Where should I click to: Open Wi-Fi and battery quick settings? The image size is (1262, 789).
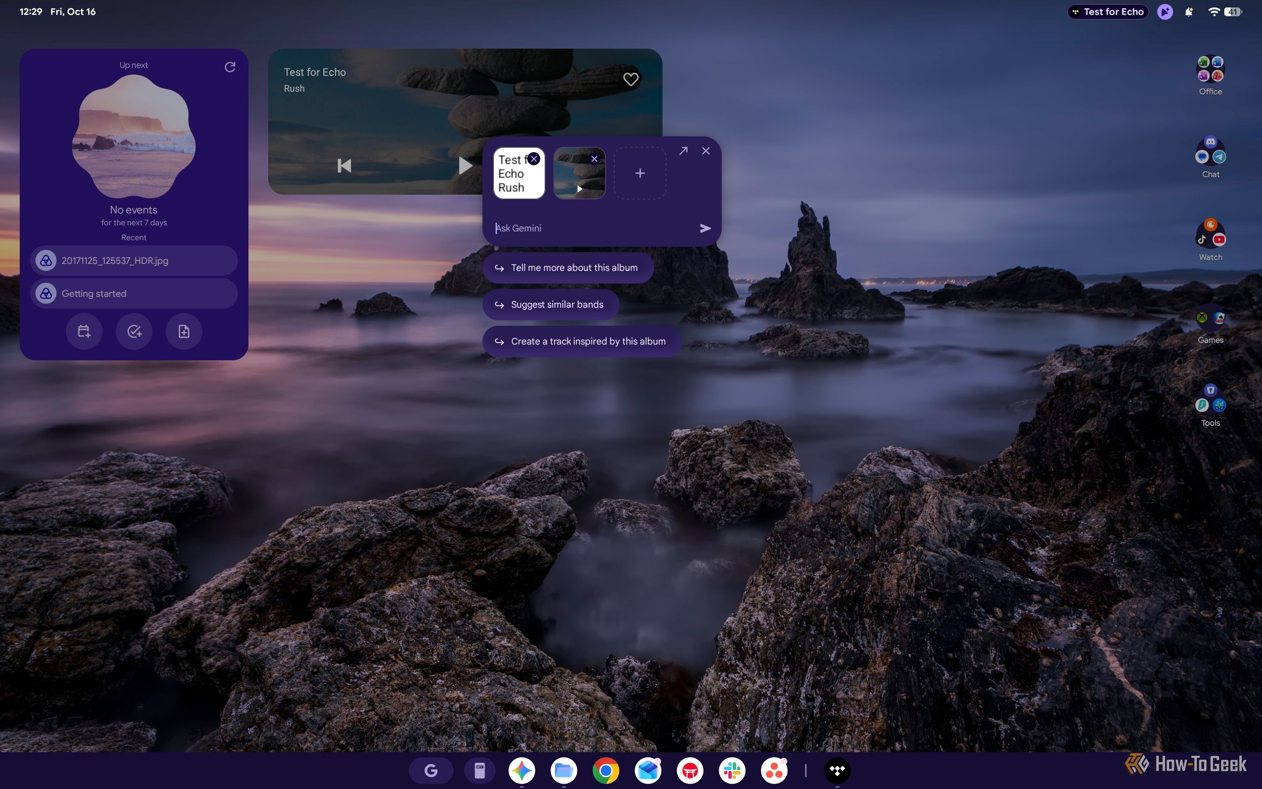pos(1225,11)
